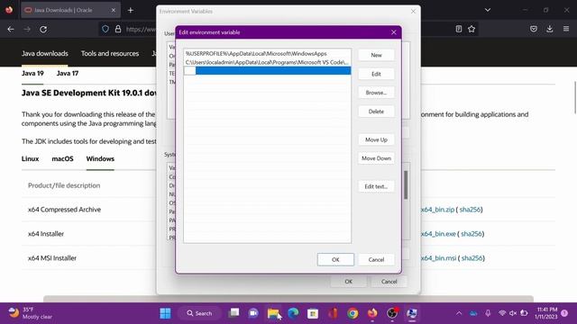The height and width of the screenshot is (324, 577).
Task: Download the x64_bin.msi link
Action: [x=439, y=258]
